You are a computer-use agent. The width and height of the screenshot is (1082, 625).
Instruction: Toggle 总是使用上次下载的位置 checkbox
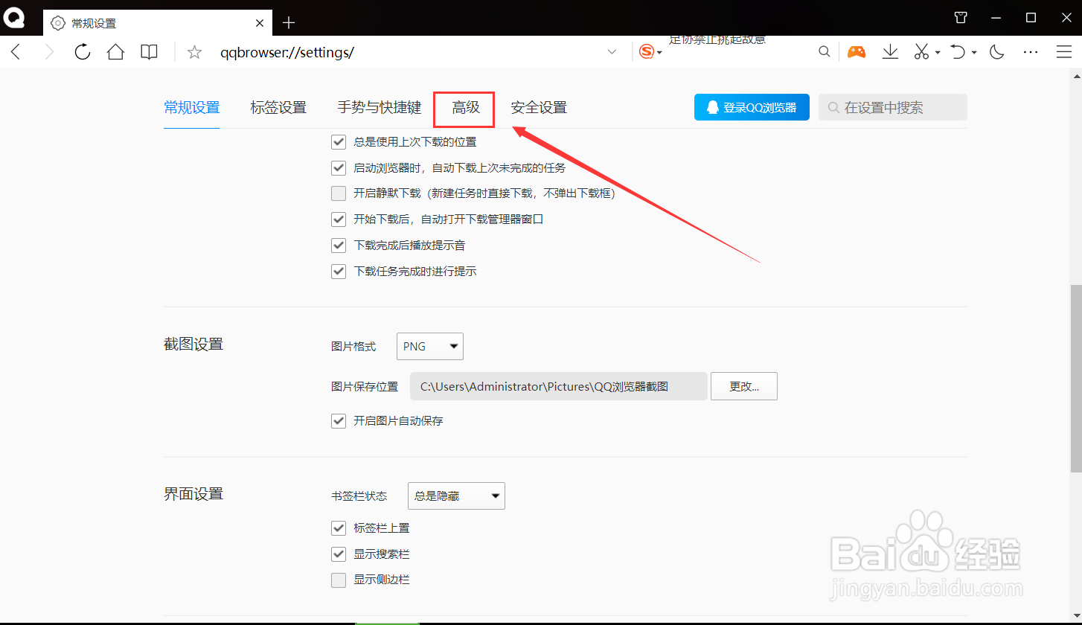coord(339,141)
